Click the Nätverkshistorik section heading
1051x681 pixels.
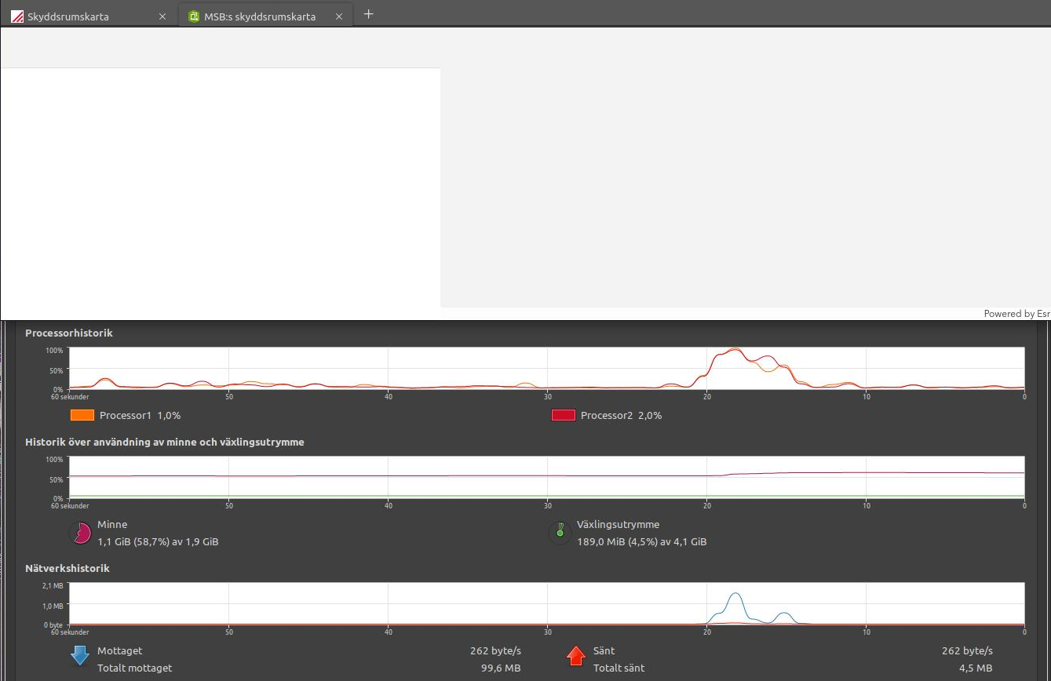68,568
